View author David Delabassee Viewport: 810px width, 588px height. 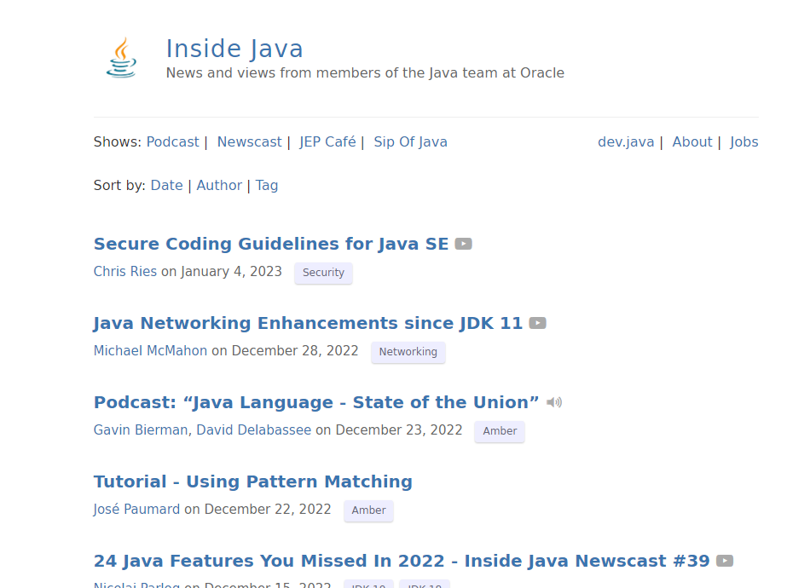253,430
